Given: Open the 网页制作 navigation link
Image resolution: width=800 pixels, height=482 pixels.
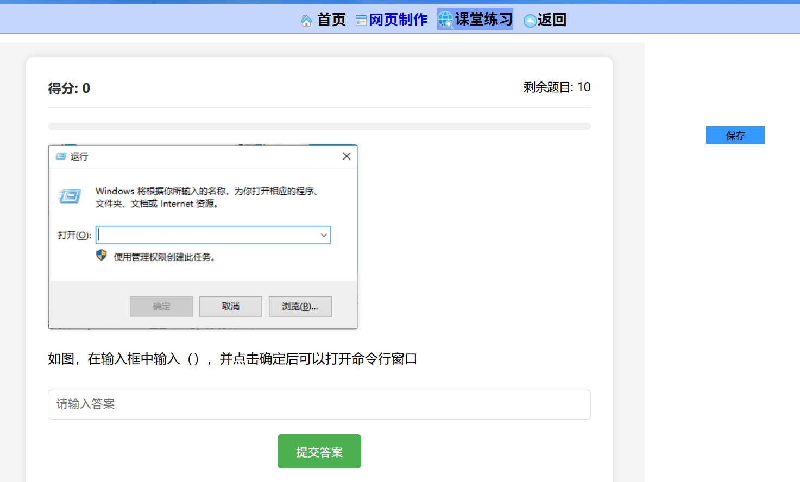Looking at the screenshot, I should coord(398,20).
